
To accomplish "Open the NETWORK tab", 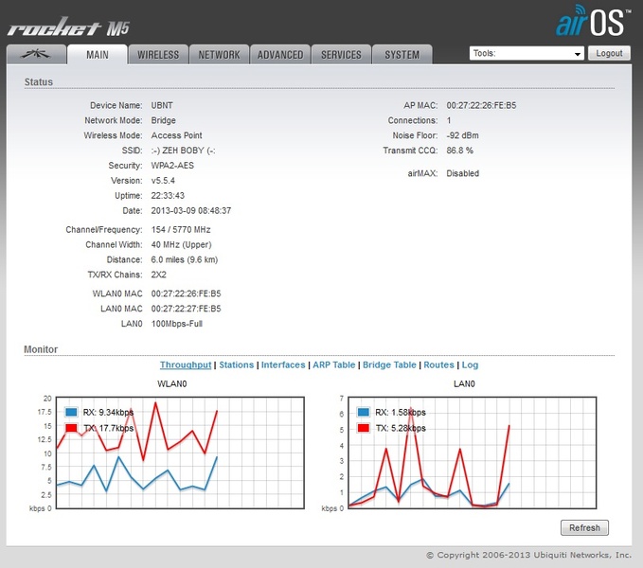I will 219,55.
